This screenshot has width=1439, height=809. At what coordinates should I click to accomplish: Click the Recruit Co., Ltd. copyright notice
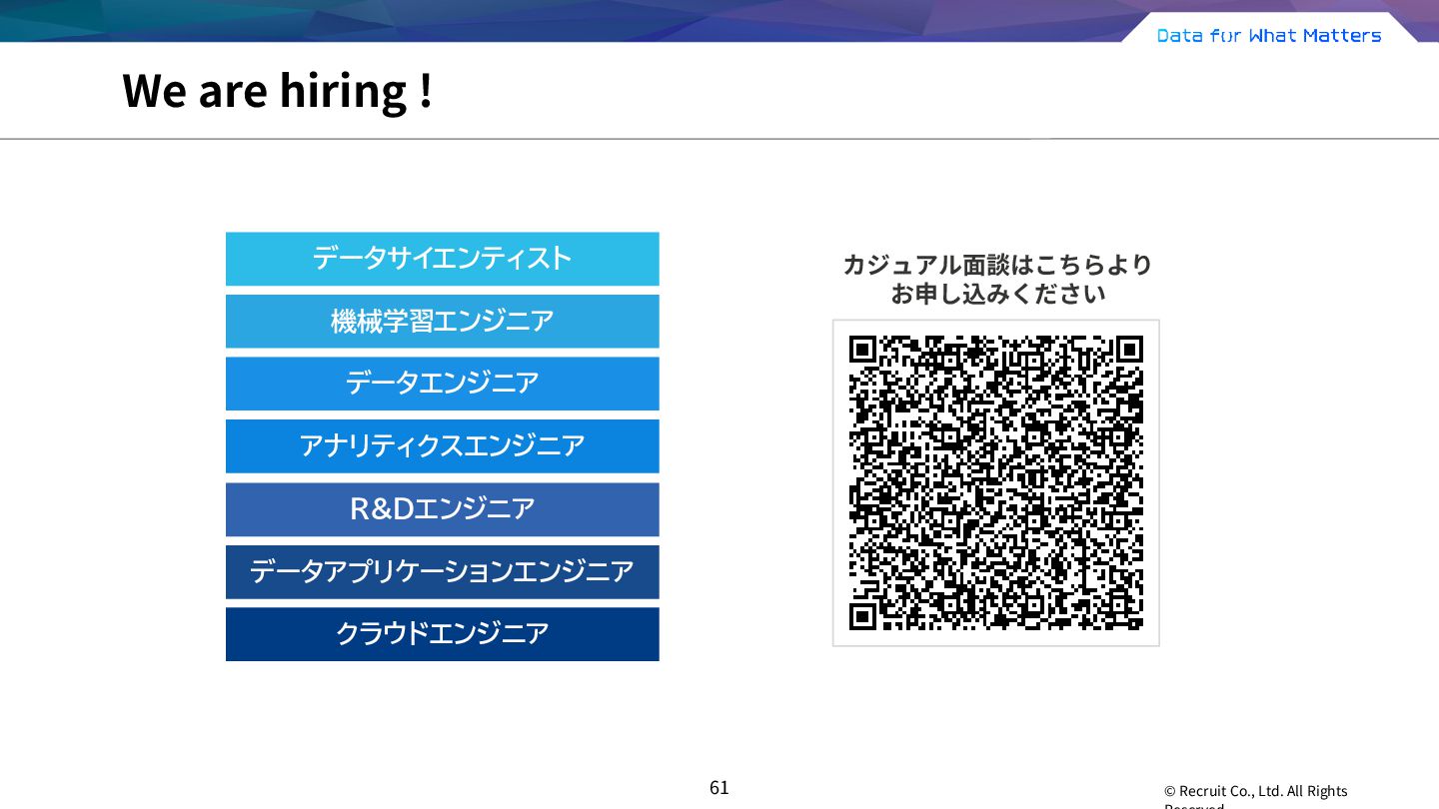coord(1256,798)
